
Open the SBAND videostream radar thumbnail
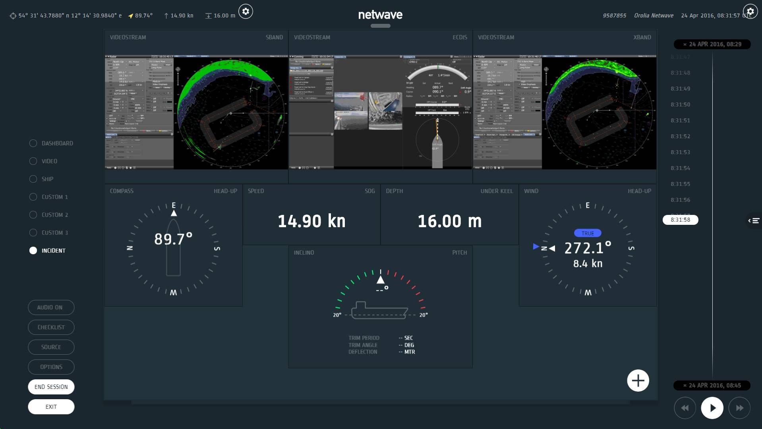click(x=196, y=112)
